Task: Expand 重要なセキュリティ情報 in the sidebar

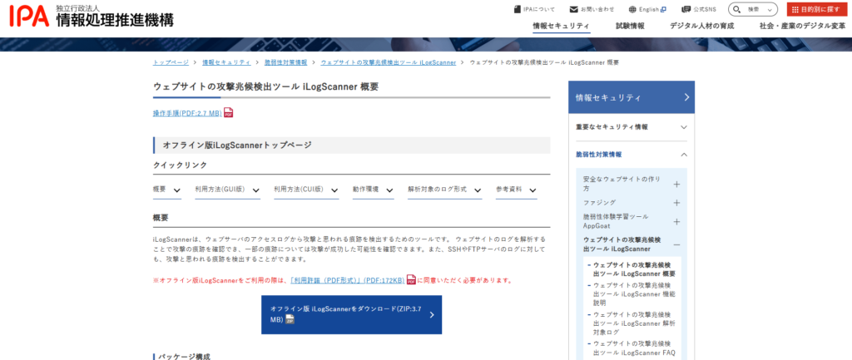Action: [x=684, y=127]
